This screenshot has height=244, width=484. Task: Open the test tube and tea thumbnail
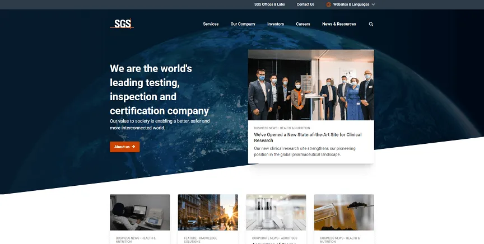(x=344, y=212)
